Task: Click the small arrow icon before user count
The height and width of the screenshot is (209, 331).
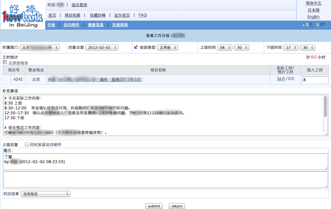Action: (x=303, y=25)
